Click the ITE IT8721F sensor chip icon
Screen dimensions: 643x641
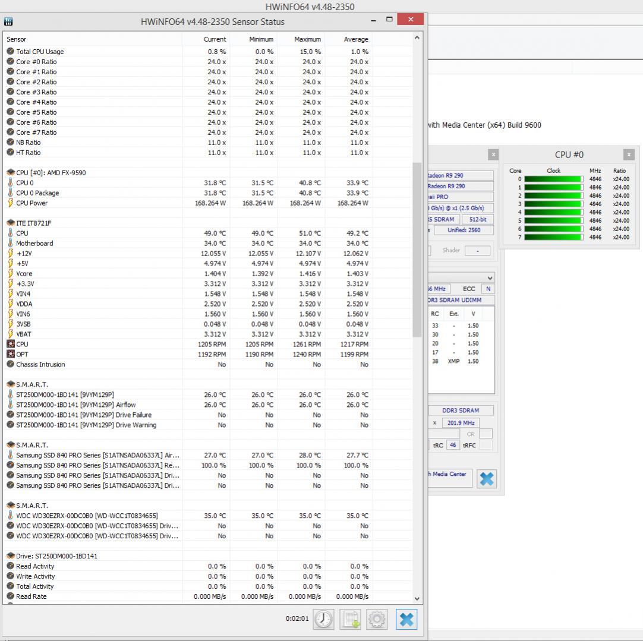(x=10, y=223)
